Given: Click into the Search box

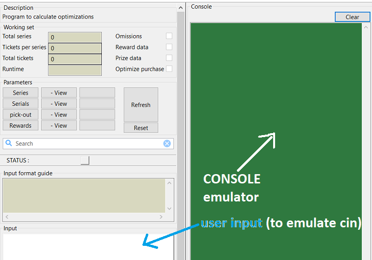Looking at the screenshot, I should (x=88, y=143).
